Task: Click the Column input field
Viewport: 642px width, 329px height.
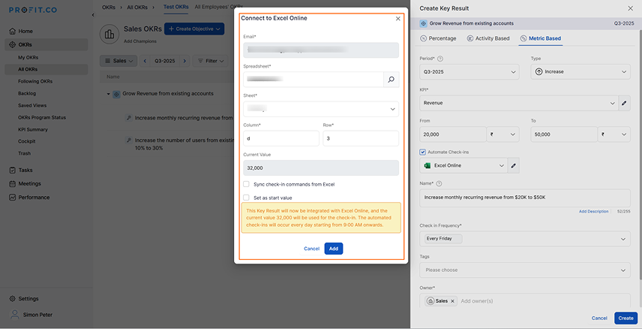Action: [x=280, y=139]
